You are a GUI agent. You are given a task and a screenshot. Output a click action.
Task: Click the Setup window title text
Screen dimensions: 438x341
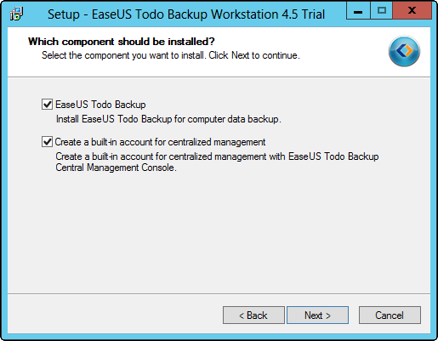[x=186, y=14]
